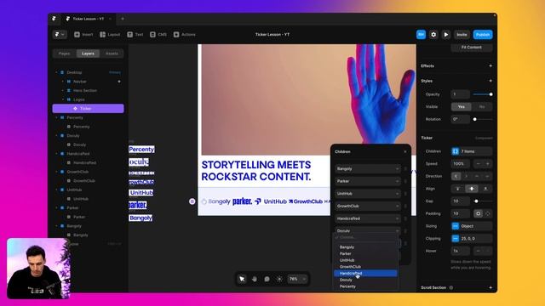Select the child Parker layer
The height and width of the screenshot is (306, 545).
[x=79, y=217]
